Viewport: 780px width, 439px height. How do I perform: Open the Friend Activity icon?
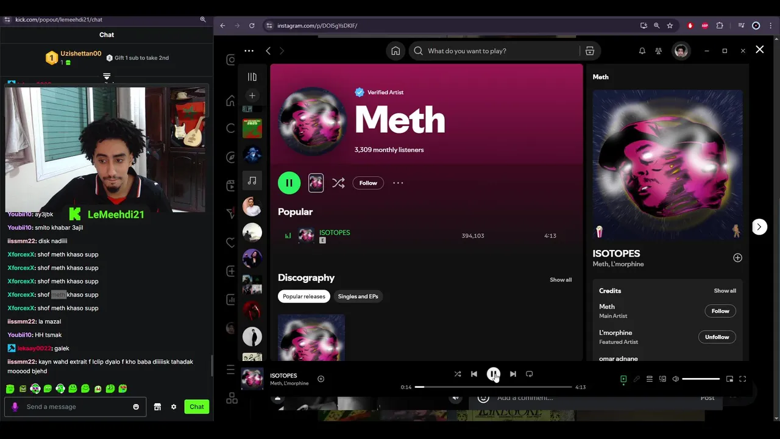(658, 51)
